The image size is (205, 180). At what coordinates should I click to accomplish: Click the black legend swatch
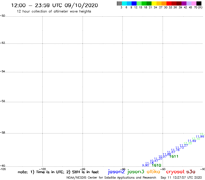199,3
